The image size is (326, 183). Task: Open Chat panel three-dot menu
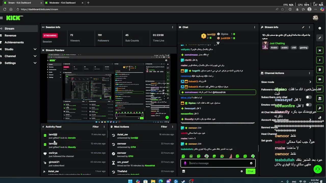[x=254, y=27]
